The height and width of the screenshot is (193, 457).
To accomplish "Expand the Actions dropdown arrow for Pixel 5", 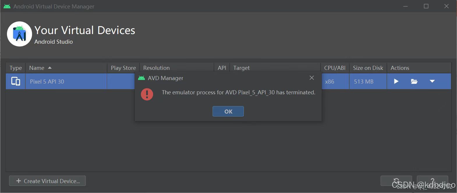I will click(x=432, y=81).
